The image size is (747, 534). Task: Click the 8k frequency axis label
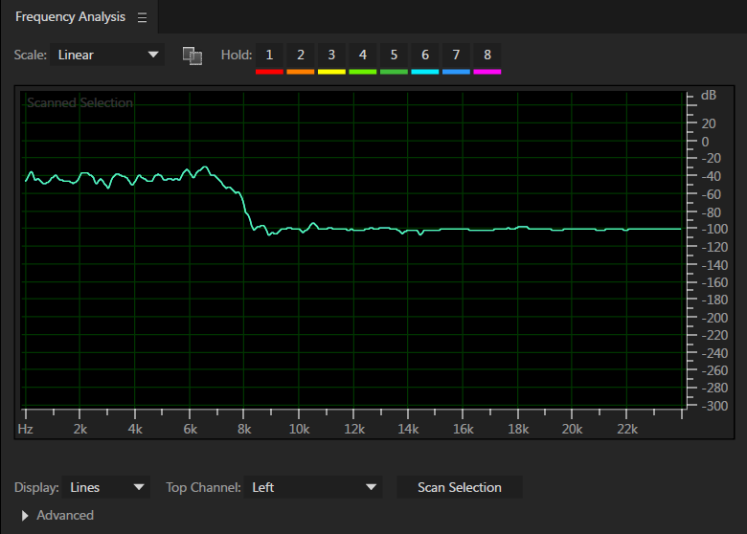[x=244, y=430]
